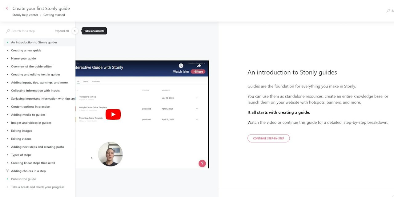Click the presenter's round webcam thumbnail
The width and height of the screenshot is (394, 197).
[111, 154]
